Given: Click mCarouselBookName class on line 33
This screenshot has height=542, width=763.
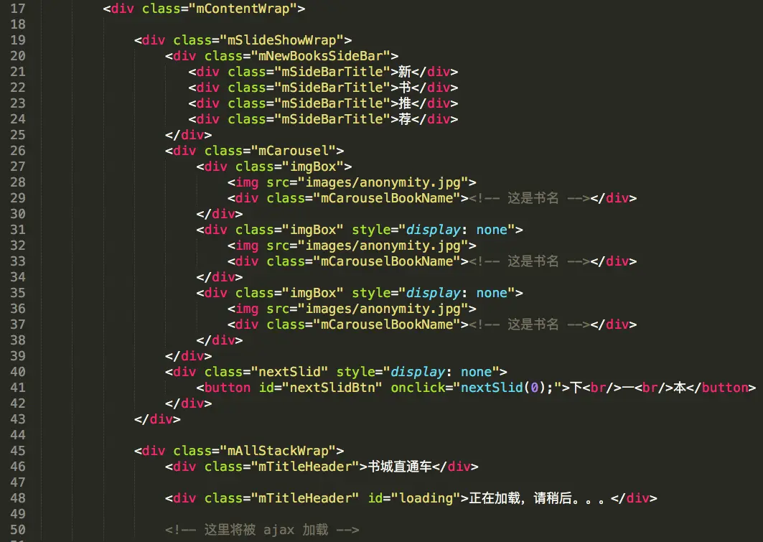Looking at the screenshot, I should [x=387, y=262].
